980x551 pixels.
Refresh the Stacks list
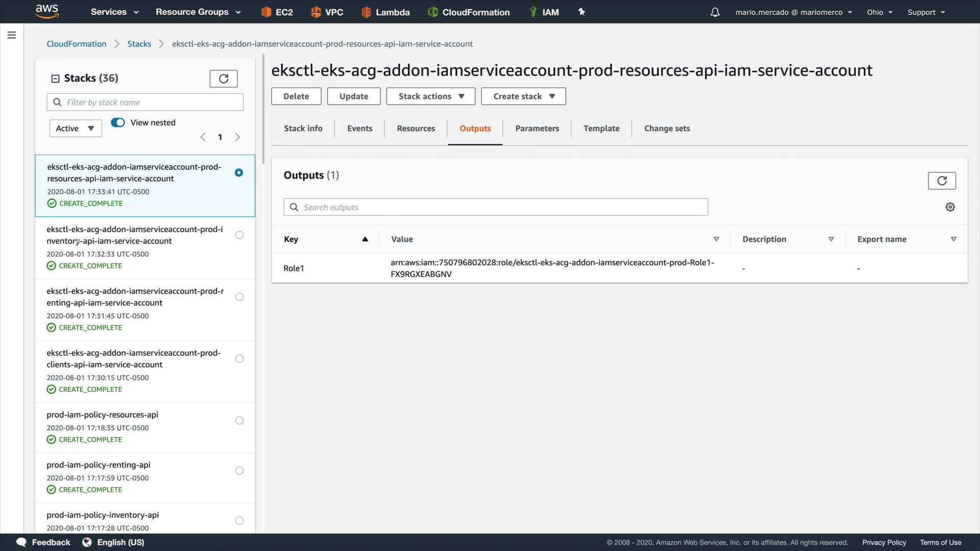click(x=224, y=79)
